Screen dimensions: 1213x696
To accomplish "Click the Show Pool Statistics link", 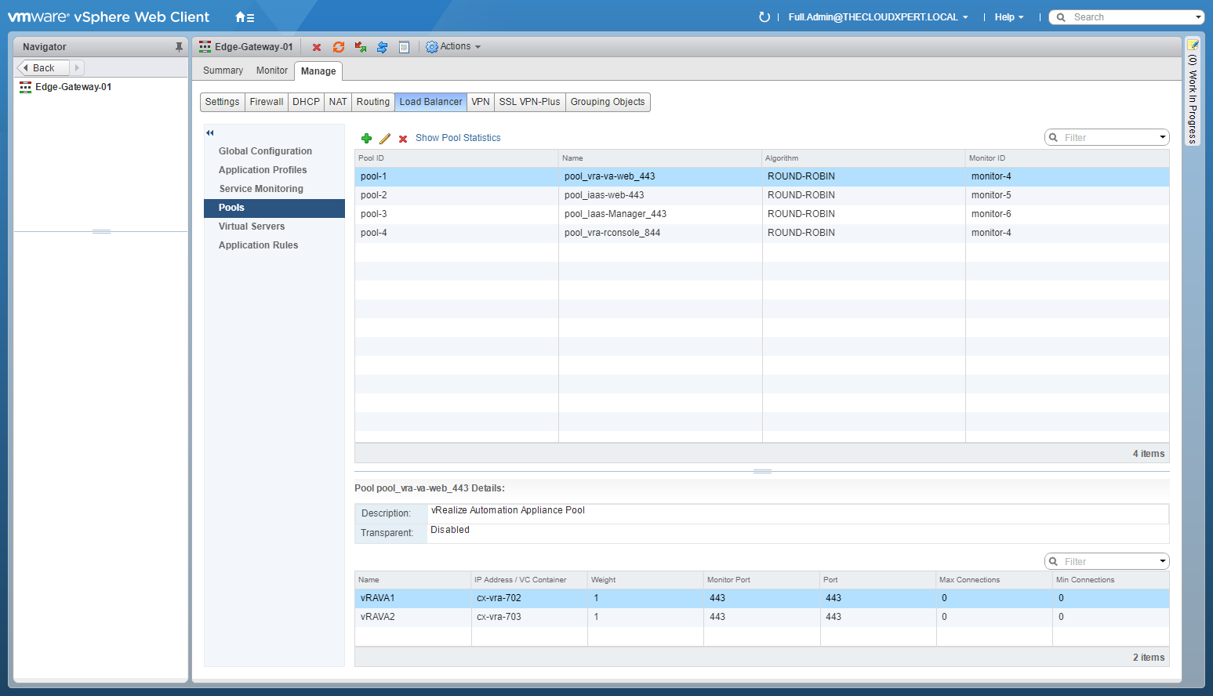I will [x=458, y=138].
